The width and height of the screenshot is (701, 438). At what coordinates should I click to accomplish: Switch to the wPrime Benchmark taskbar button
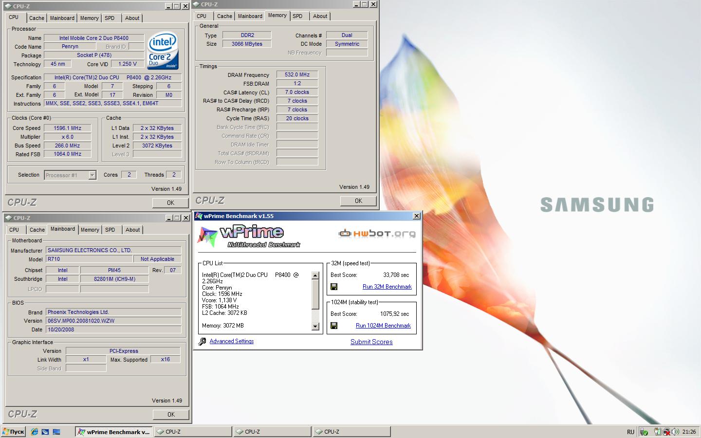coord(114,432)
